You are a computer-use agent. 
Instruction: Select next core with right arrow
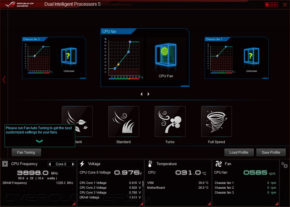(x=73, y=164)
